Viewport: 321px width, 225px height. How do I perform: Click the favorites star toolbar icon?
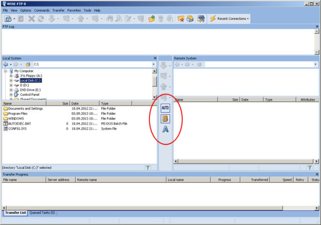pos(180,19)
